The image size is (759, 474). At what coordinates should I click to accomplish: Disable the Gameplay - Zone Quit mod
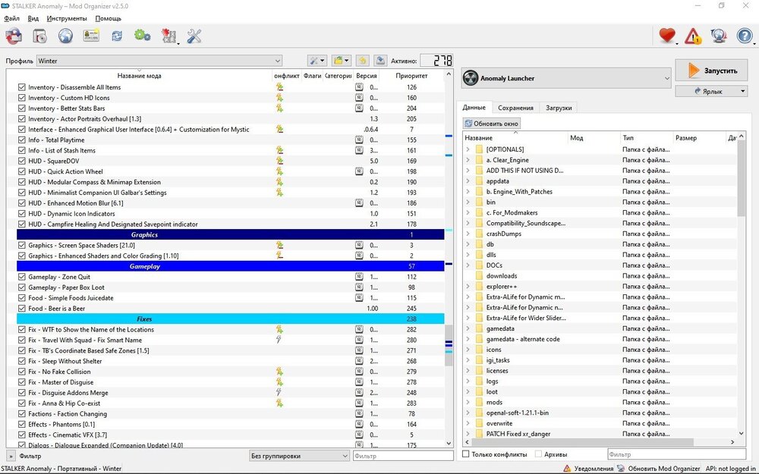click(x=22, y=277)
